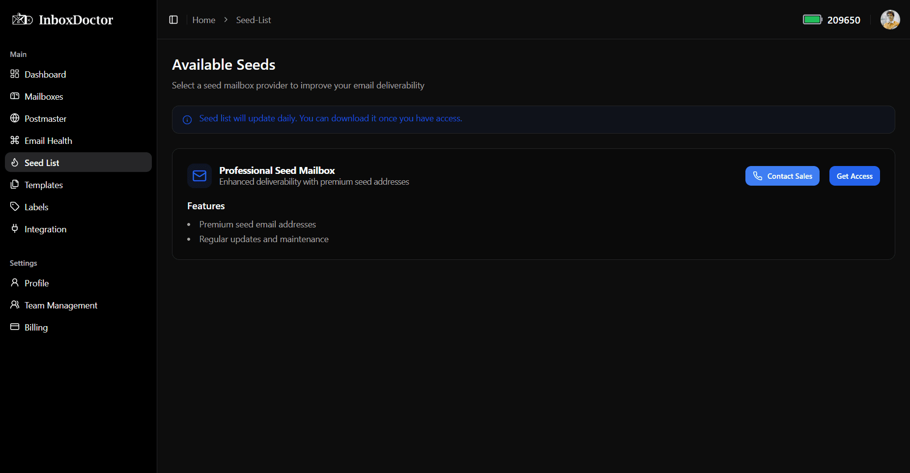The image size is (910, 473).
Task: Click the Home breadcrumb link
Action: [x=204, y=20]
